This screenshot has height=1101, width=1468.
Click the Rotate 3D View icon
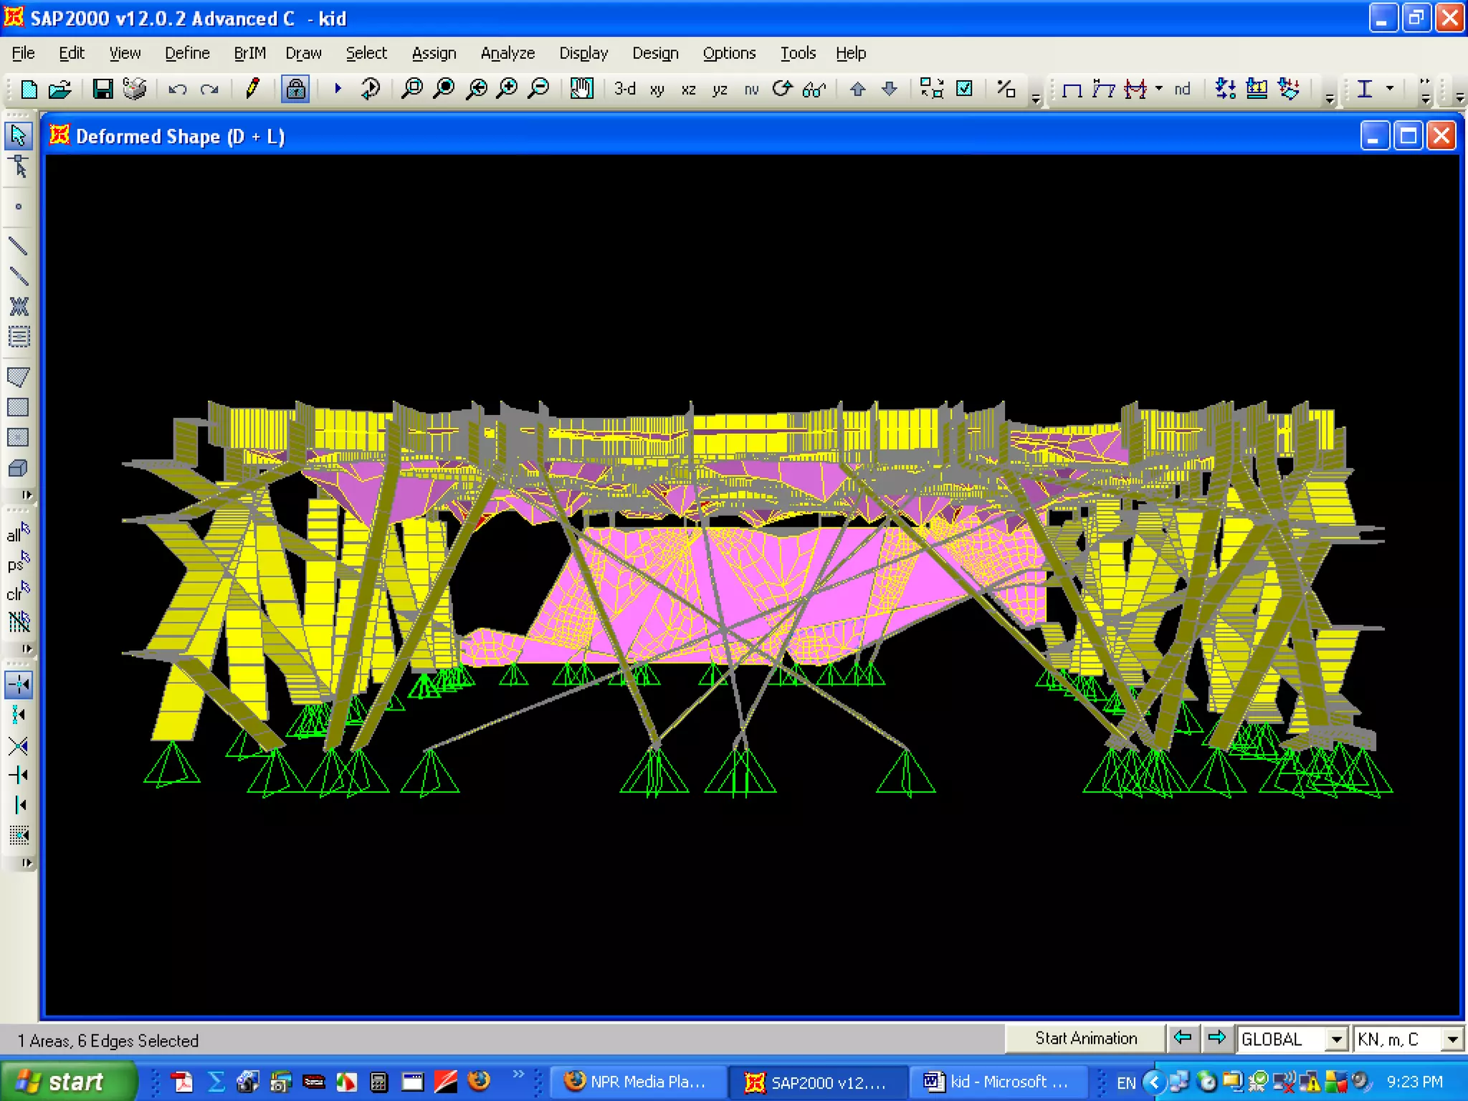click(782, 89)
